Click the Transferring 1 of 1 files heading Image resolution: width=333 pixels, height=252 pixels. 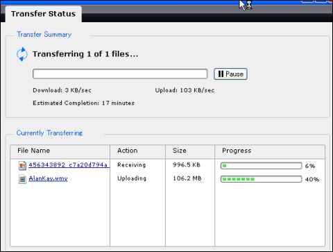click(85, 54)
